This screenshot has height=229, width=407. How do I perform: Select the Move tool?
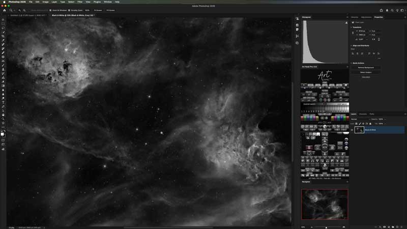[x=3, y=20]
